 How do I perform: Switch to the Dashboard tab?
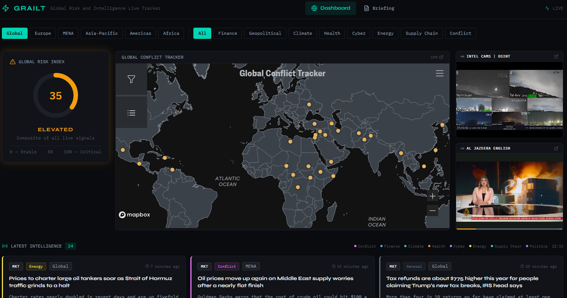330,8
